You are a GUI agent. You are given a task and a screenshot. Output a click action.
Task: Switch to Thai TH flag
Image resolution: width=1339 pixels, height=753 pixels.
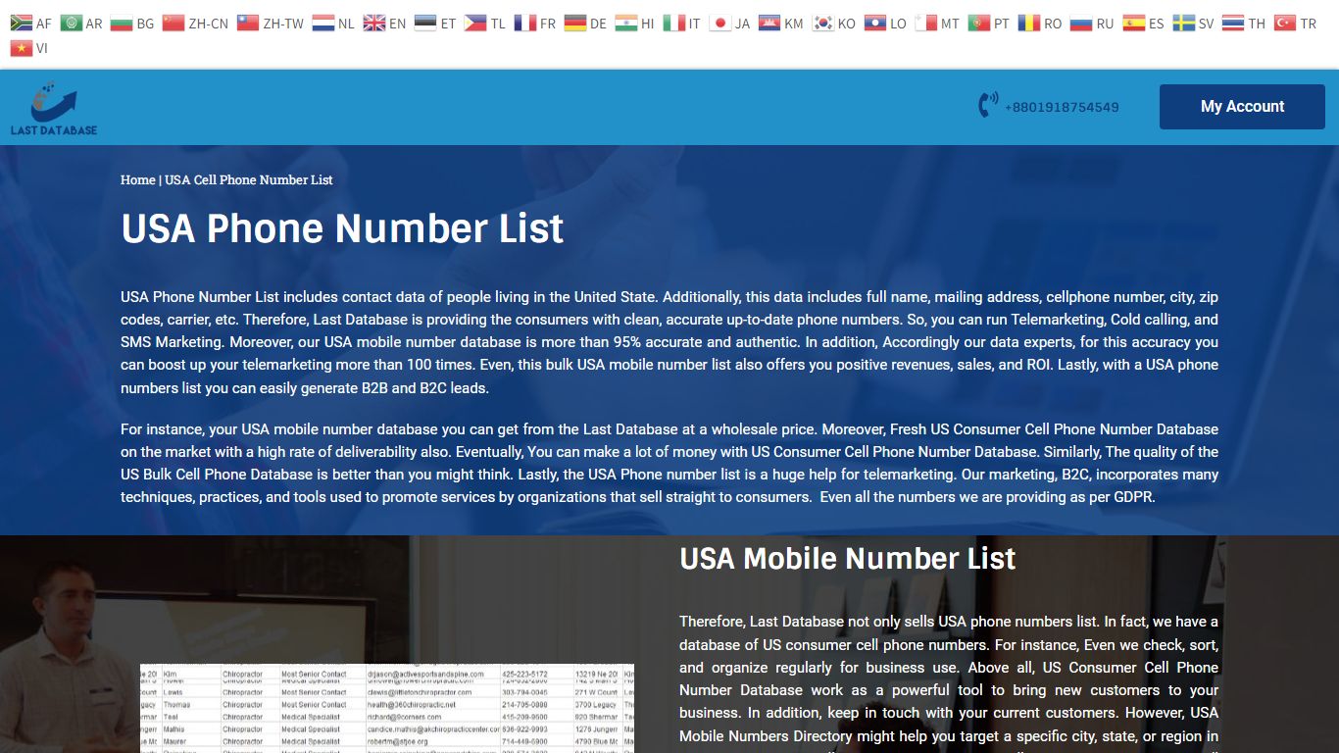click(1245, 24)
